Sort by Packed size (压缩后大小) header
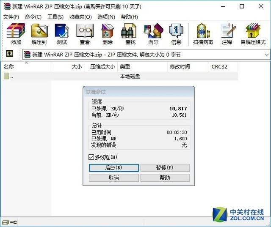 click(x=101, y=67)
